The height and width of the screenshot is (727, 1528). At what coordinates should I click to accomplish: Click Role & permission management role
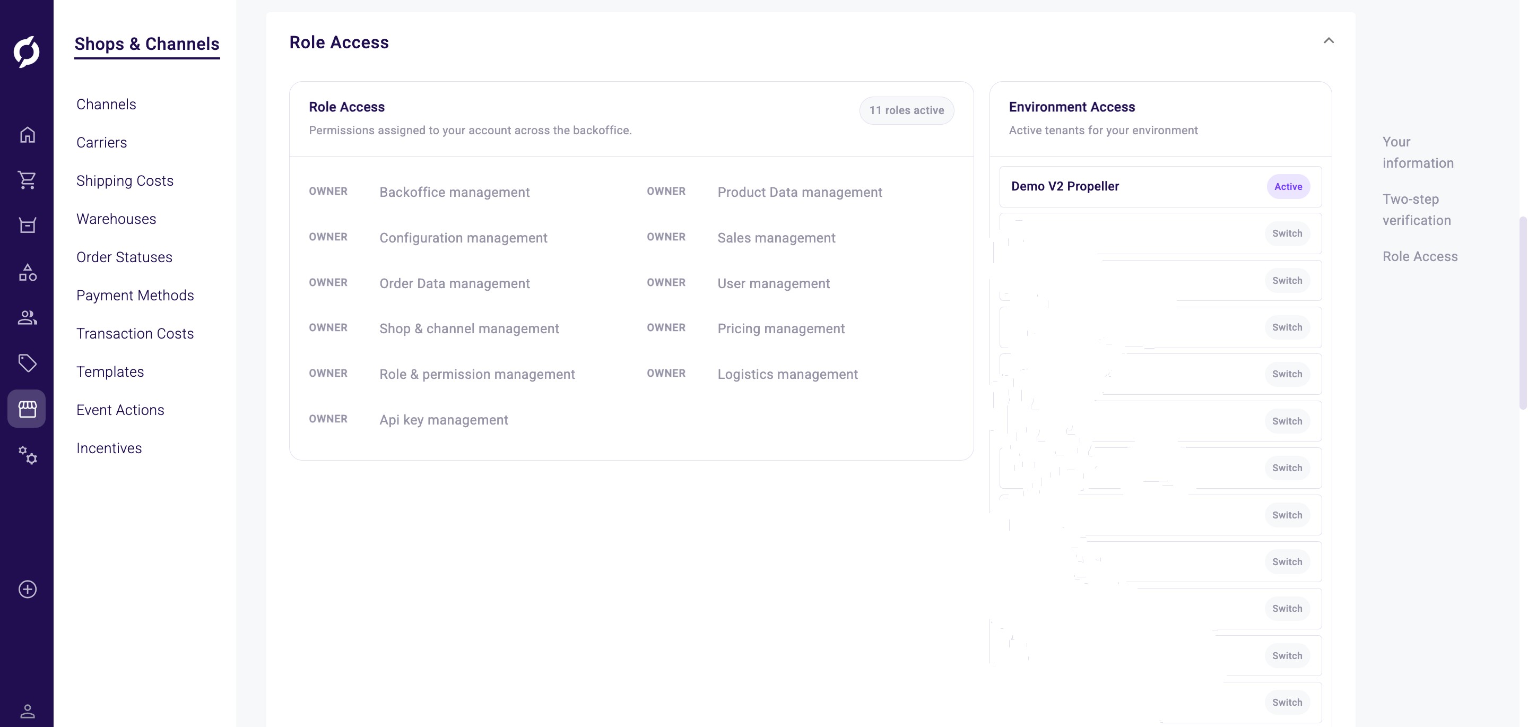[477, 375]
